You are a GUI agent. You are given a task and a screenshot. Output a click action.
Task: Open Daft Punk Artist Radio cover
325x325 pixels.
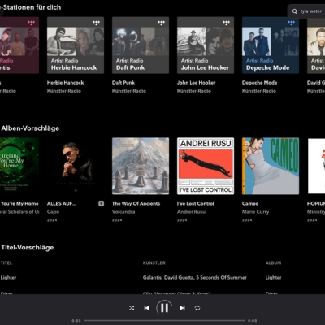pyautogui.click(x=141, y=45)
